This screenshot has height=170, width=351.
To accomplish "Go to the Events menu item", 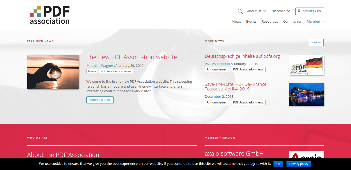I will click(x=251, y=22).
